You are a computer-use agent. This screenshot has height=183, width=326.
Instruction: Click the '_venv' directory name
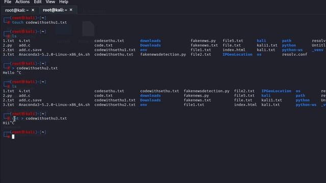317,50
